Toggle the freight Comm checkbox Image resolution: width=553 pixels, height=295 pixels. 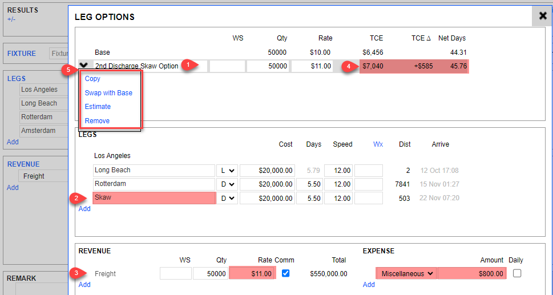(286, 273)
